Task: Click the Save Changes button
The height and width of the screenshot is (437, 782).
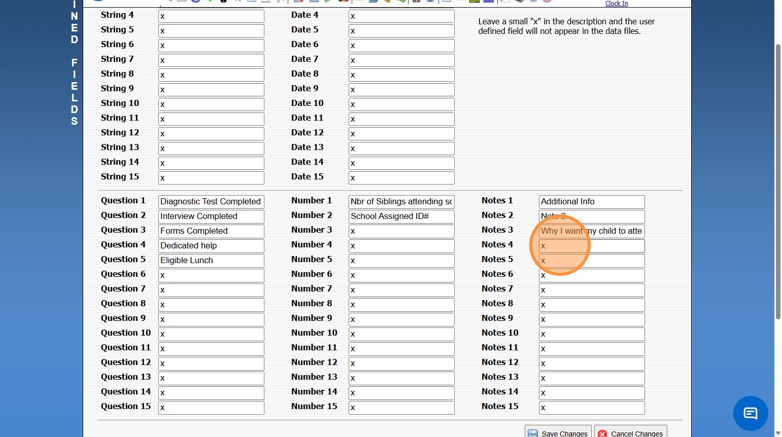Action: click(x=558, y=432)
